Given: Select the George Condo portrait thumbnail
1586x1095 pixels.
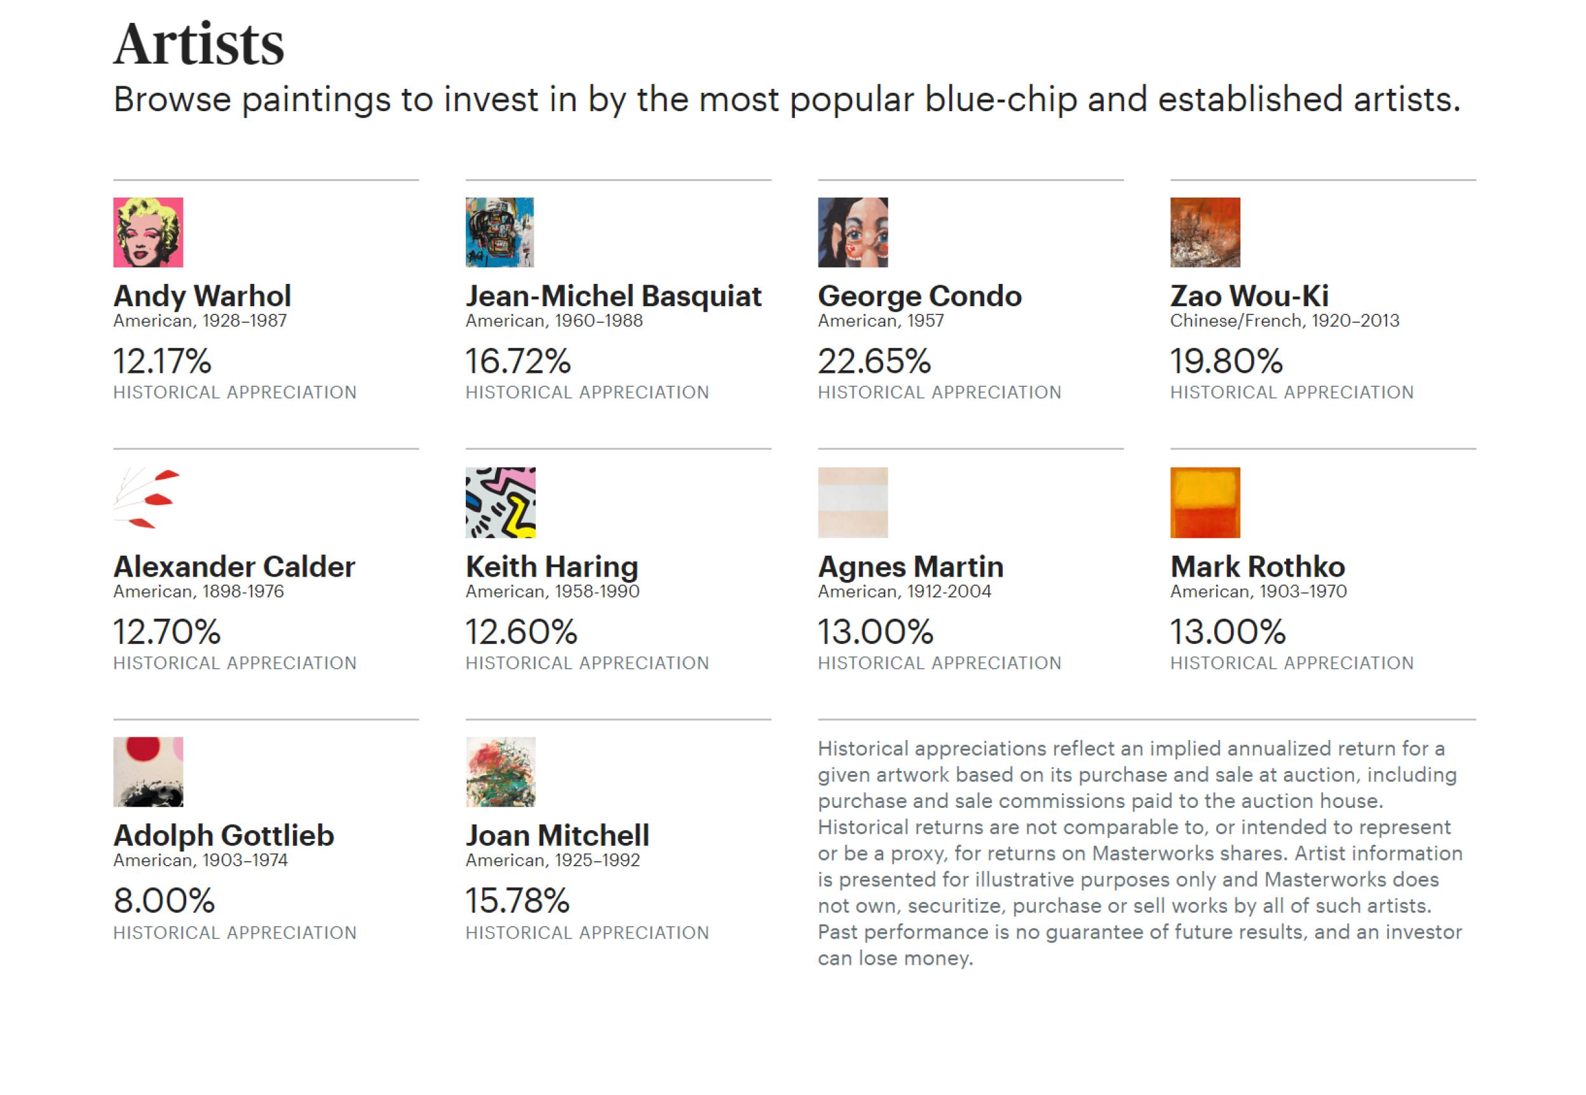Looking at the screenshot, I should click(852, 232).
